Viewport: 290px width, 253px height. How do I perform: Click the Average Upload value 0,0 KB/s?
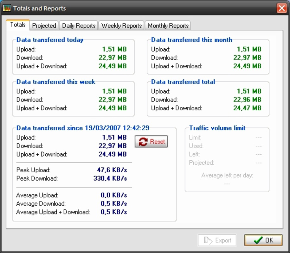(x=114, y=195)
